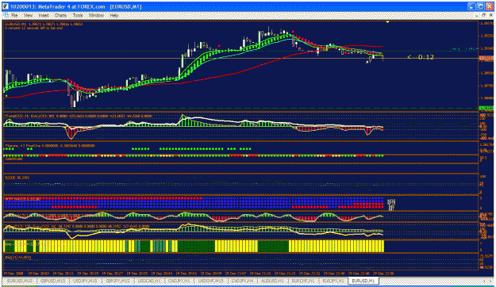Click the MetaTrader app icon in title bar
496x287 pixels.
pos(6,6)
